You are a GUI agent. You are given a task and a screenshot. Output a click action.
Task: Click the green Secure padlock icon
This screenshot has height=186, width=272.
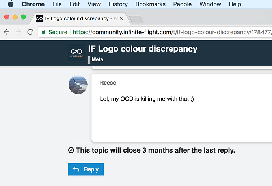[43, 32]
